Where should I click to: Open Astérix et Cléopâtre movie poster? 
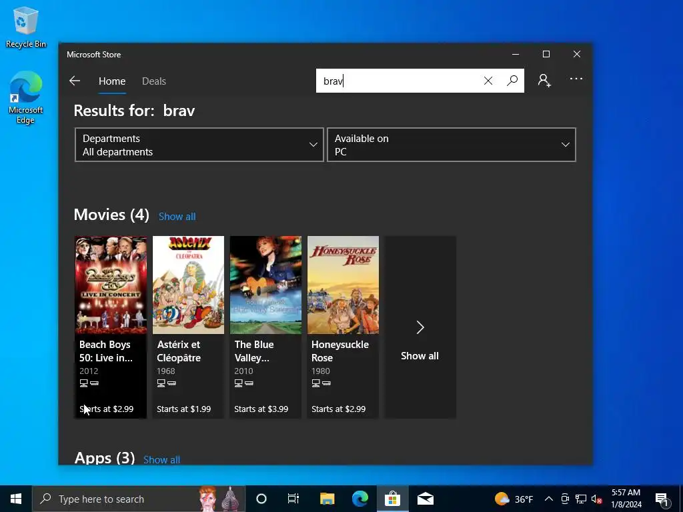coord(188,285)
